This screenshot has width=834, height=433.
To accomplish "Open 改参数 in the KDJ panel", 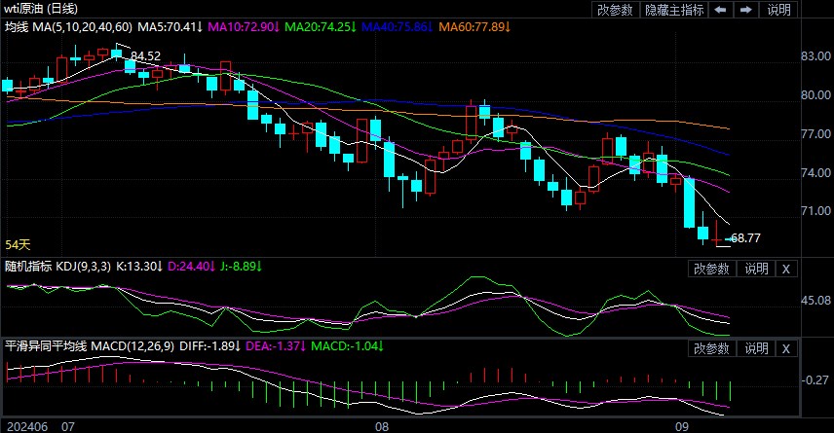I will [711, 269].
